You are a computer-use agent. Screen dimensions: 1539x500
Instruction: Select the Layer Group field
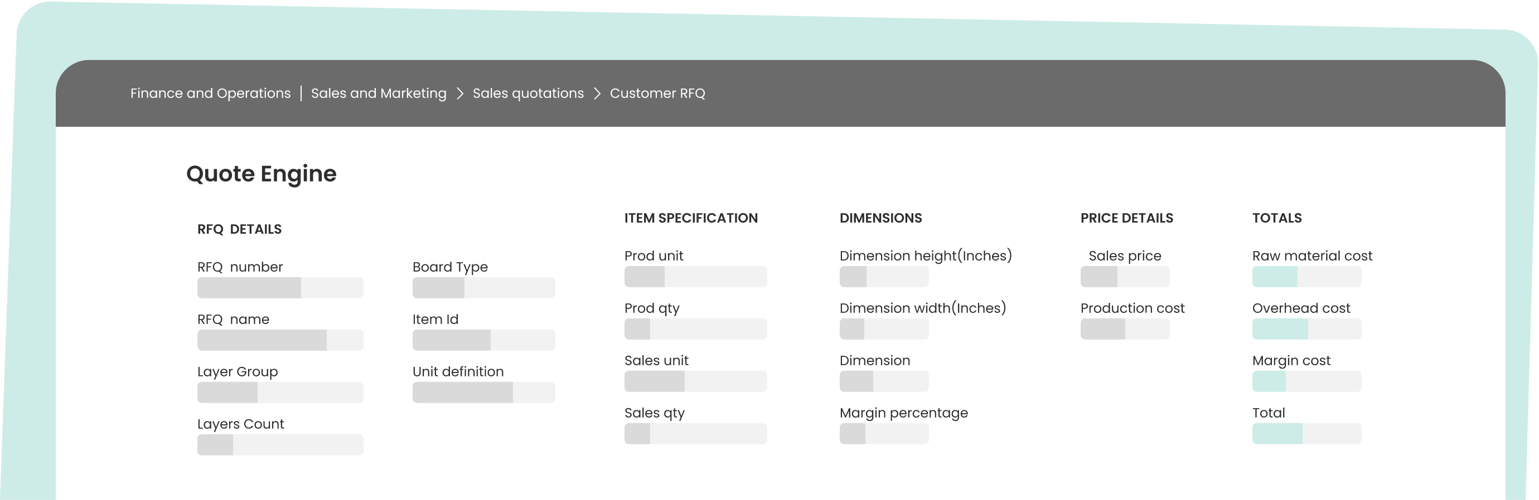pyautogui.click(x=279, y=393)
